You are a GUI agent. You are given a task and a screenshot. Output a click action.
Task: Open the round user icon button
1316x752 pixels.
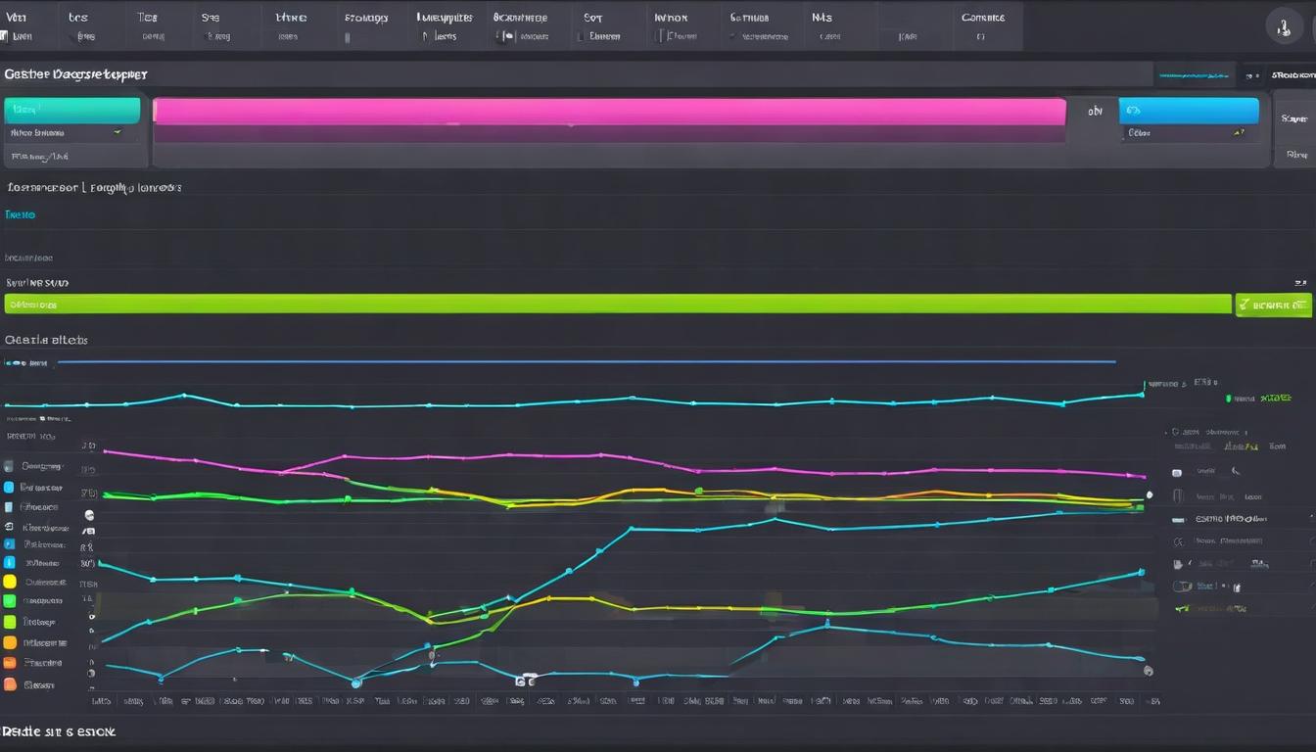(x=1284, y=25)
